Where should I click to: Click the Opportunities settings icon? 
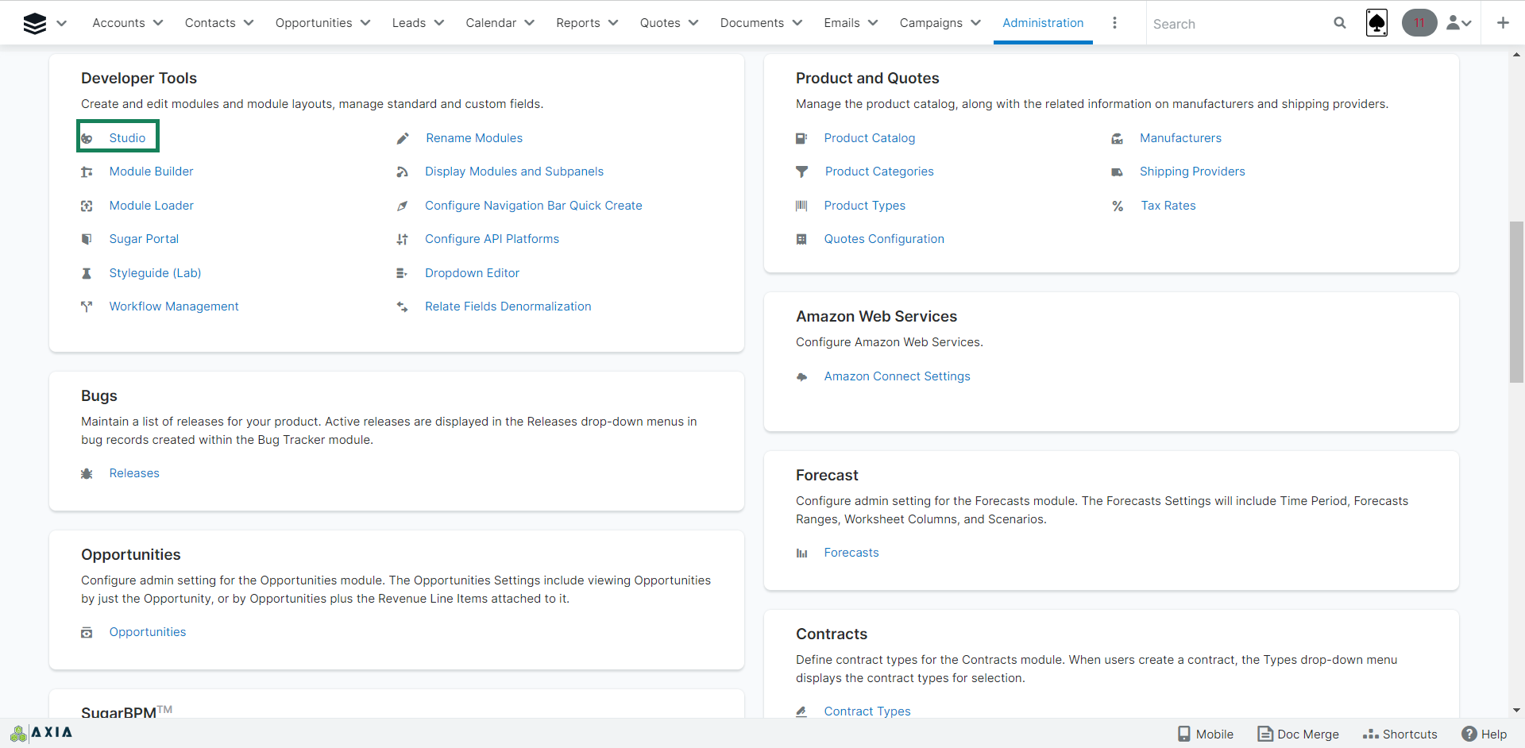click(x=87, y=632)
